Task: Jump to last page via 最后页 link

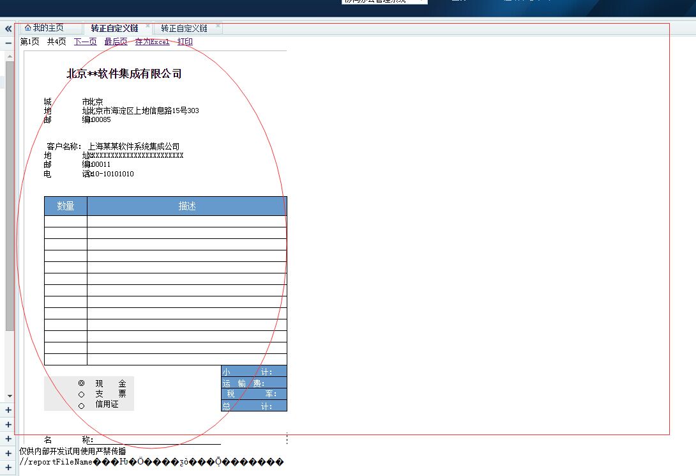Action: point(116,42)
